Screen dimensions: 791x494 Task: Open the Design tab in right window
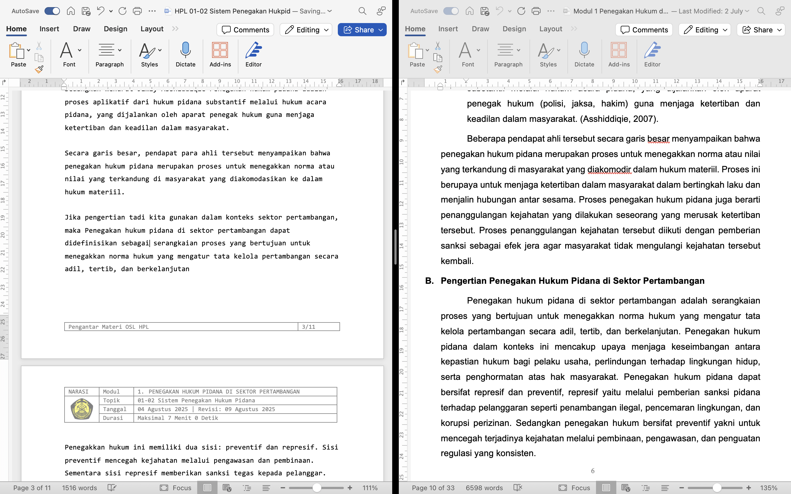pyautogui.click(x=514, y=29)
